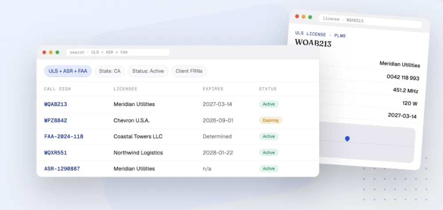Click the Determined value in the expires column
This screenshot has height=210, width=443.
[217, 136]
